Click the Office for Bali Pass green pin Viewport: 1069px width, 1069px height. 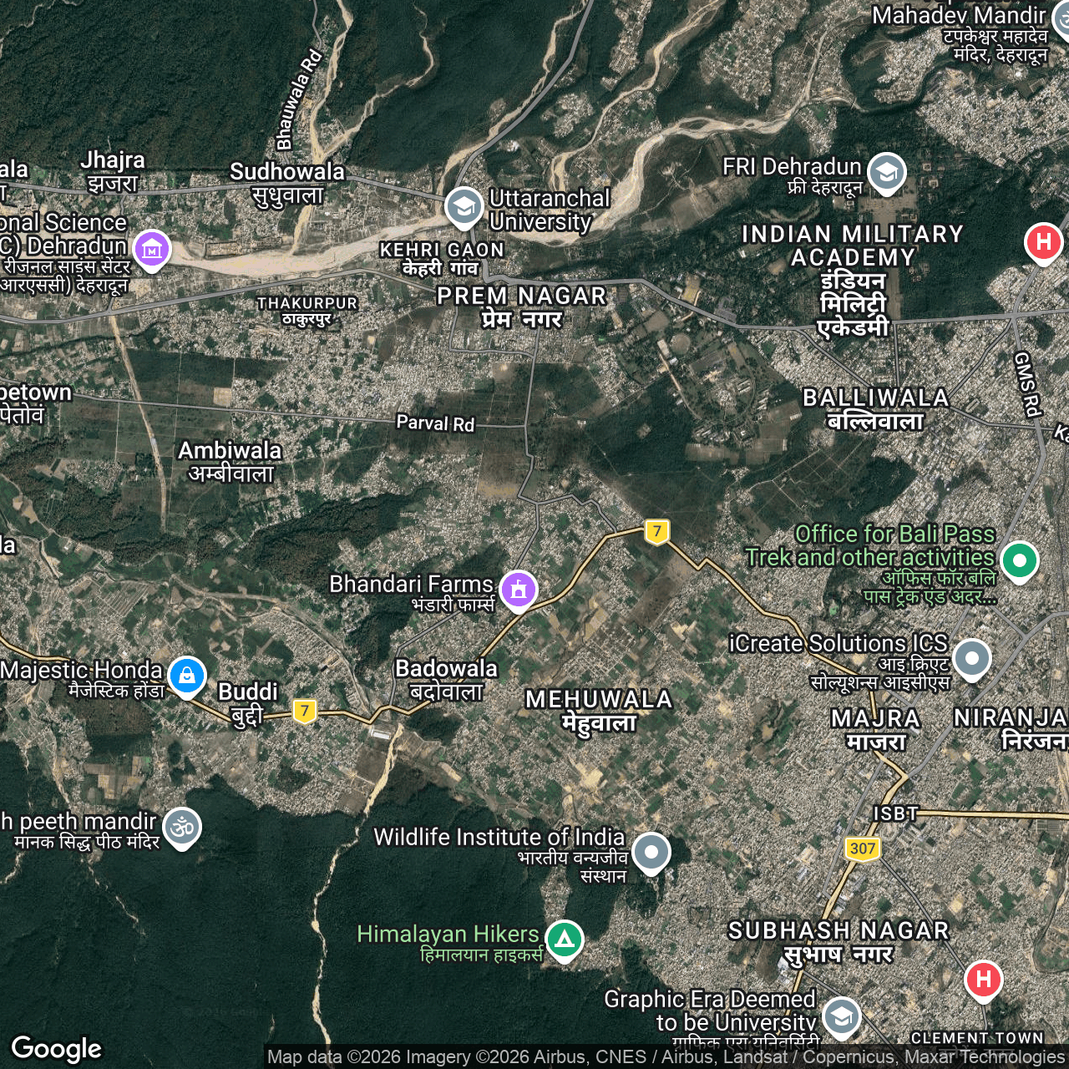pos(1019,560)
